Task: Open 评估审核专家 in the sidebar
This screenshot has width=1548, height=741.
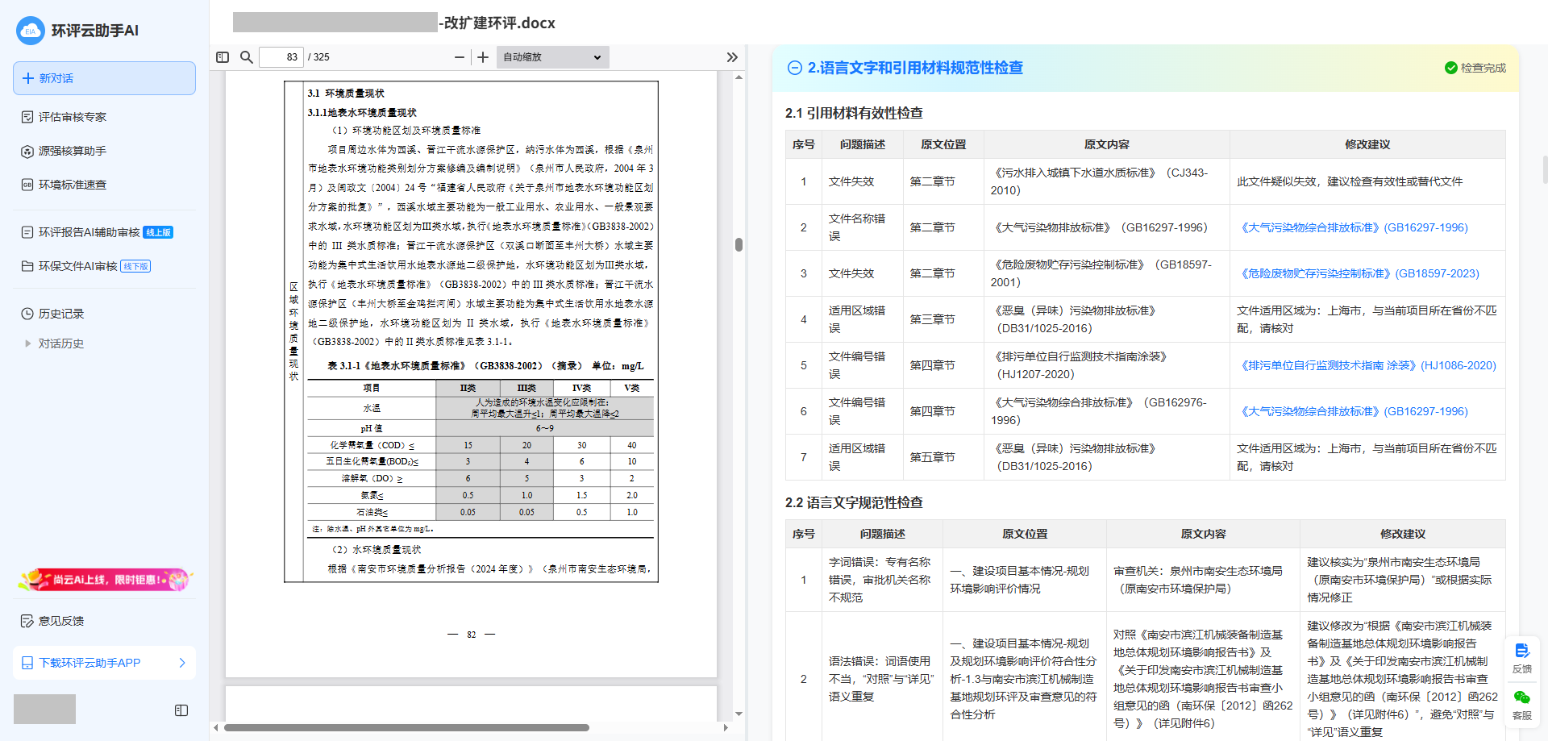Action: tap(73, 117)
